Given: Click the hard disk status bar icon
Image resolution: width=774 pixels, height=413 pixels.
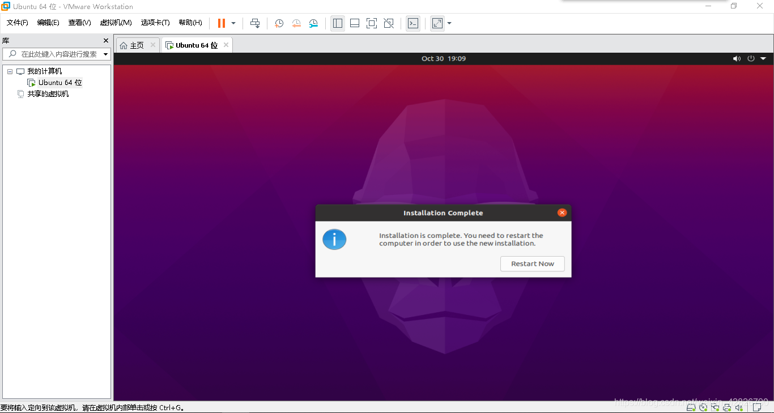Looking at the screenshot, I should (x=691, y=407).
